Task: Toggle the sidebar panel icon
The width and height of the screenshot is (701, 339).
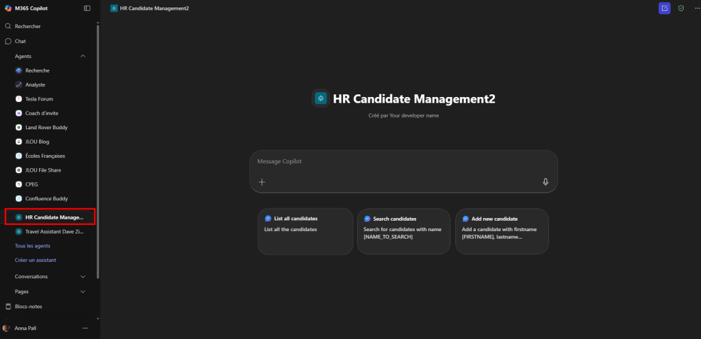Action: tap(87, 8)
